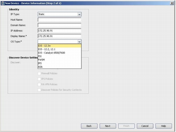Click the Host Name input field
This screenshot has width=176, height=132.
[59, 20]
